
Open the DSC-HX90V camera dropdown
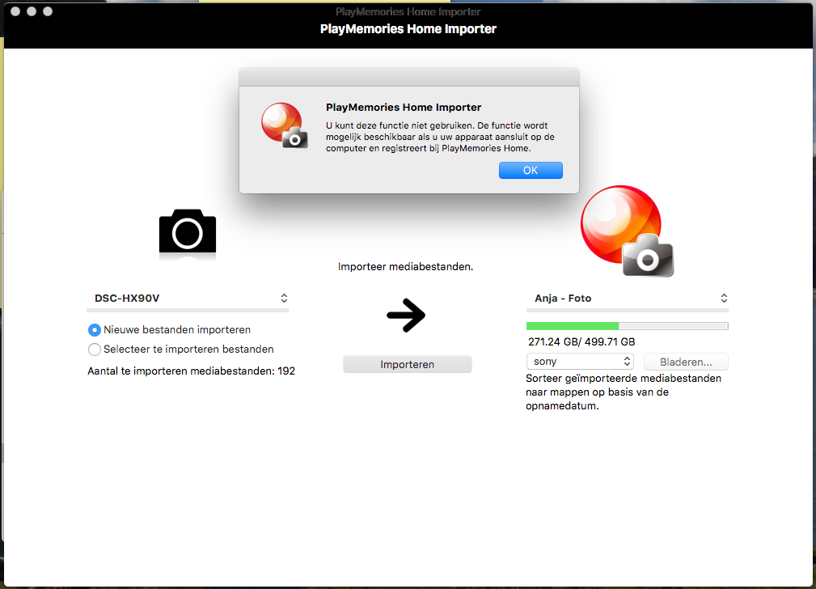[x=188, y=298]
